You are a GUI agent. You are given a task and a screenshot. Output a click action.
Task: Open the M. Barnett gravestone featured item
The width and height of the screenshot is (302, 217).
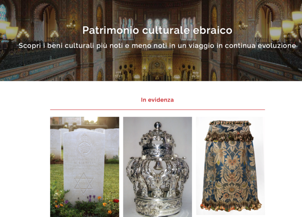click(84, 167)
